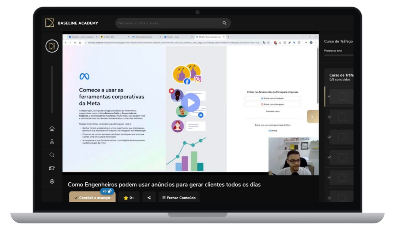Go to Home via the sidebar house icon
The height and width of the screenshot is (227, 395).
52,129
